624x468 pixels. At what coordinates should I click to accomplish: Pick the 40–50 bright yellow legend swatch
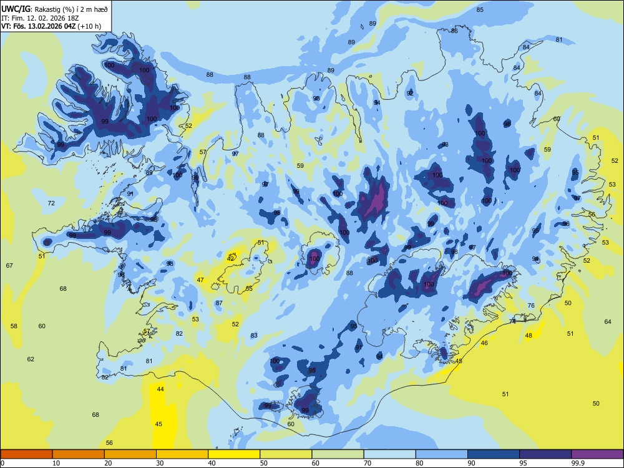[234, 454]
